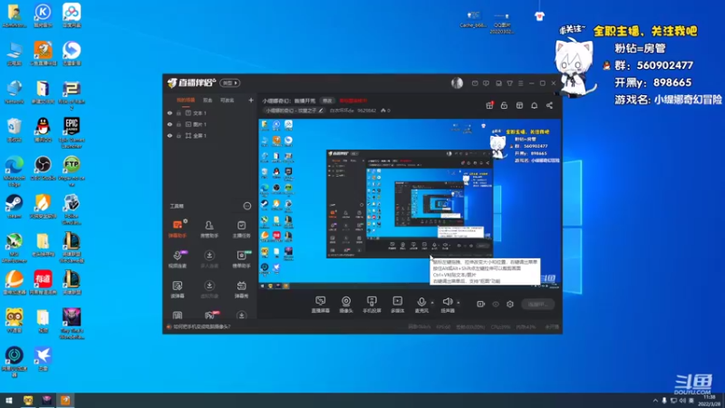The width and height of the screenshot is (725, 408).
Task: Open the gift box icon with the red badge
Action: pyautogui.click(x=489, y=105)
